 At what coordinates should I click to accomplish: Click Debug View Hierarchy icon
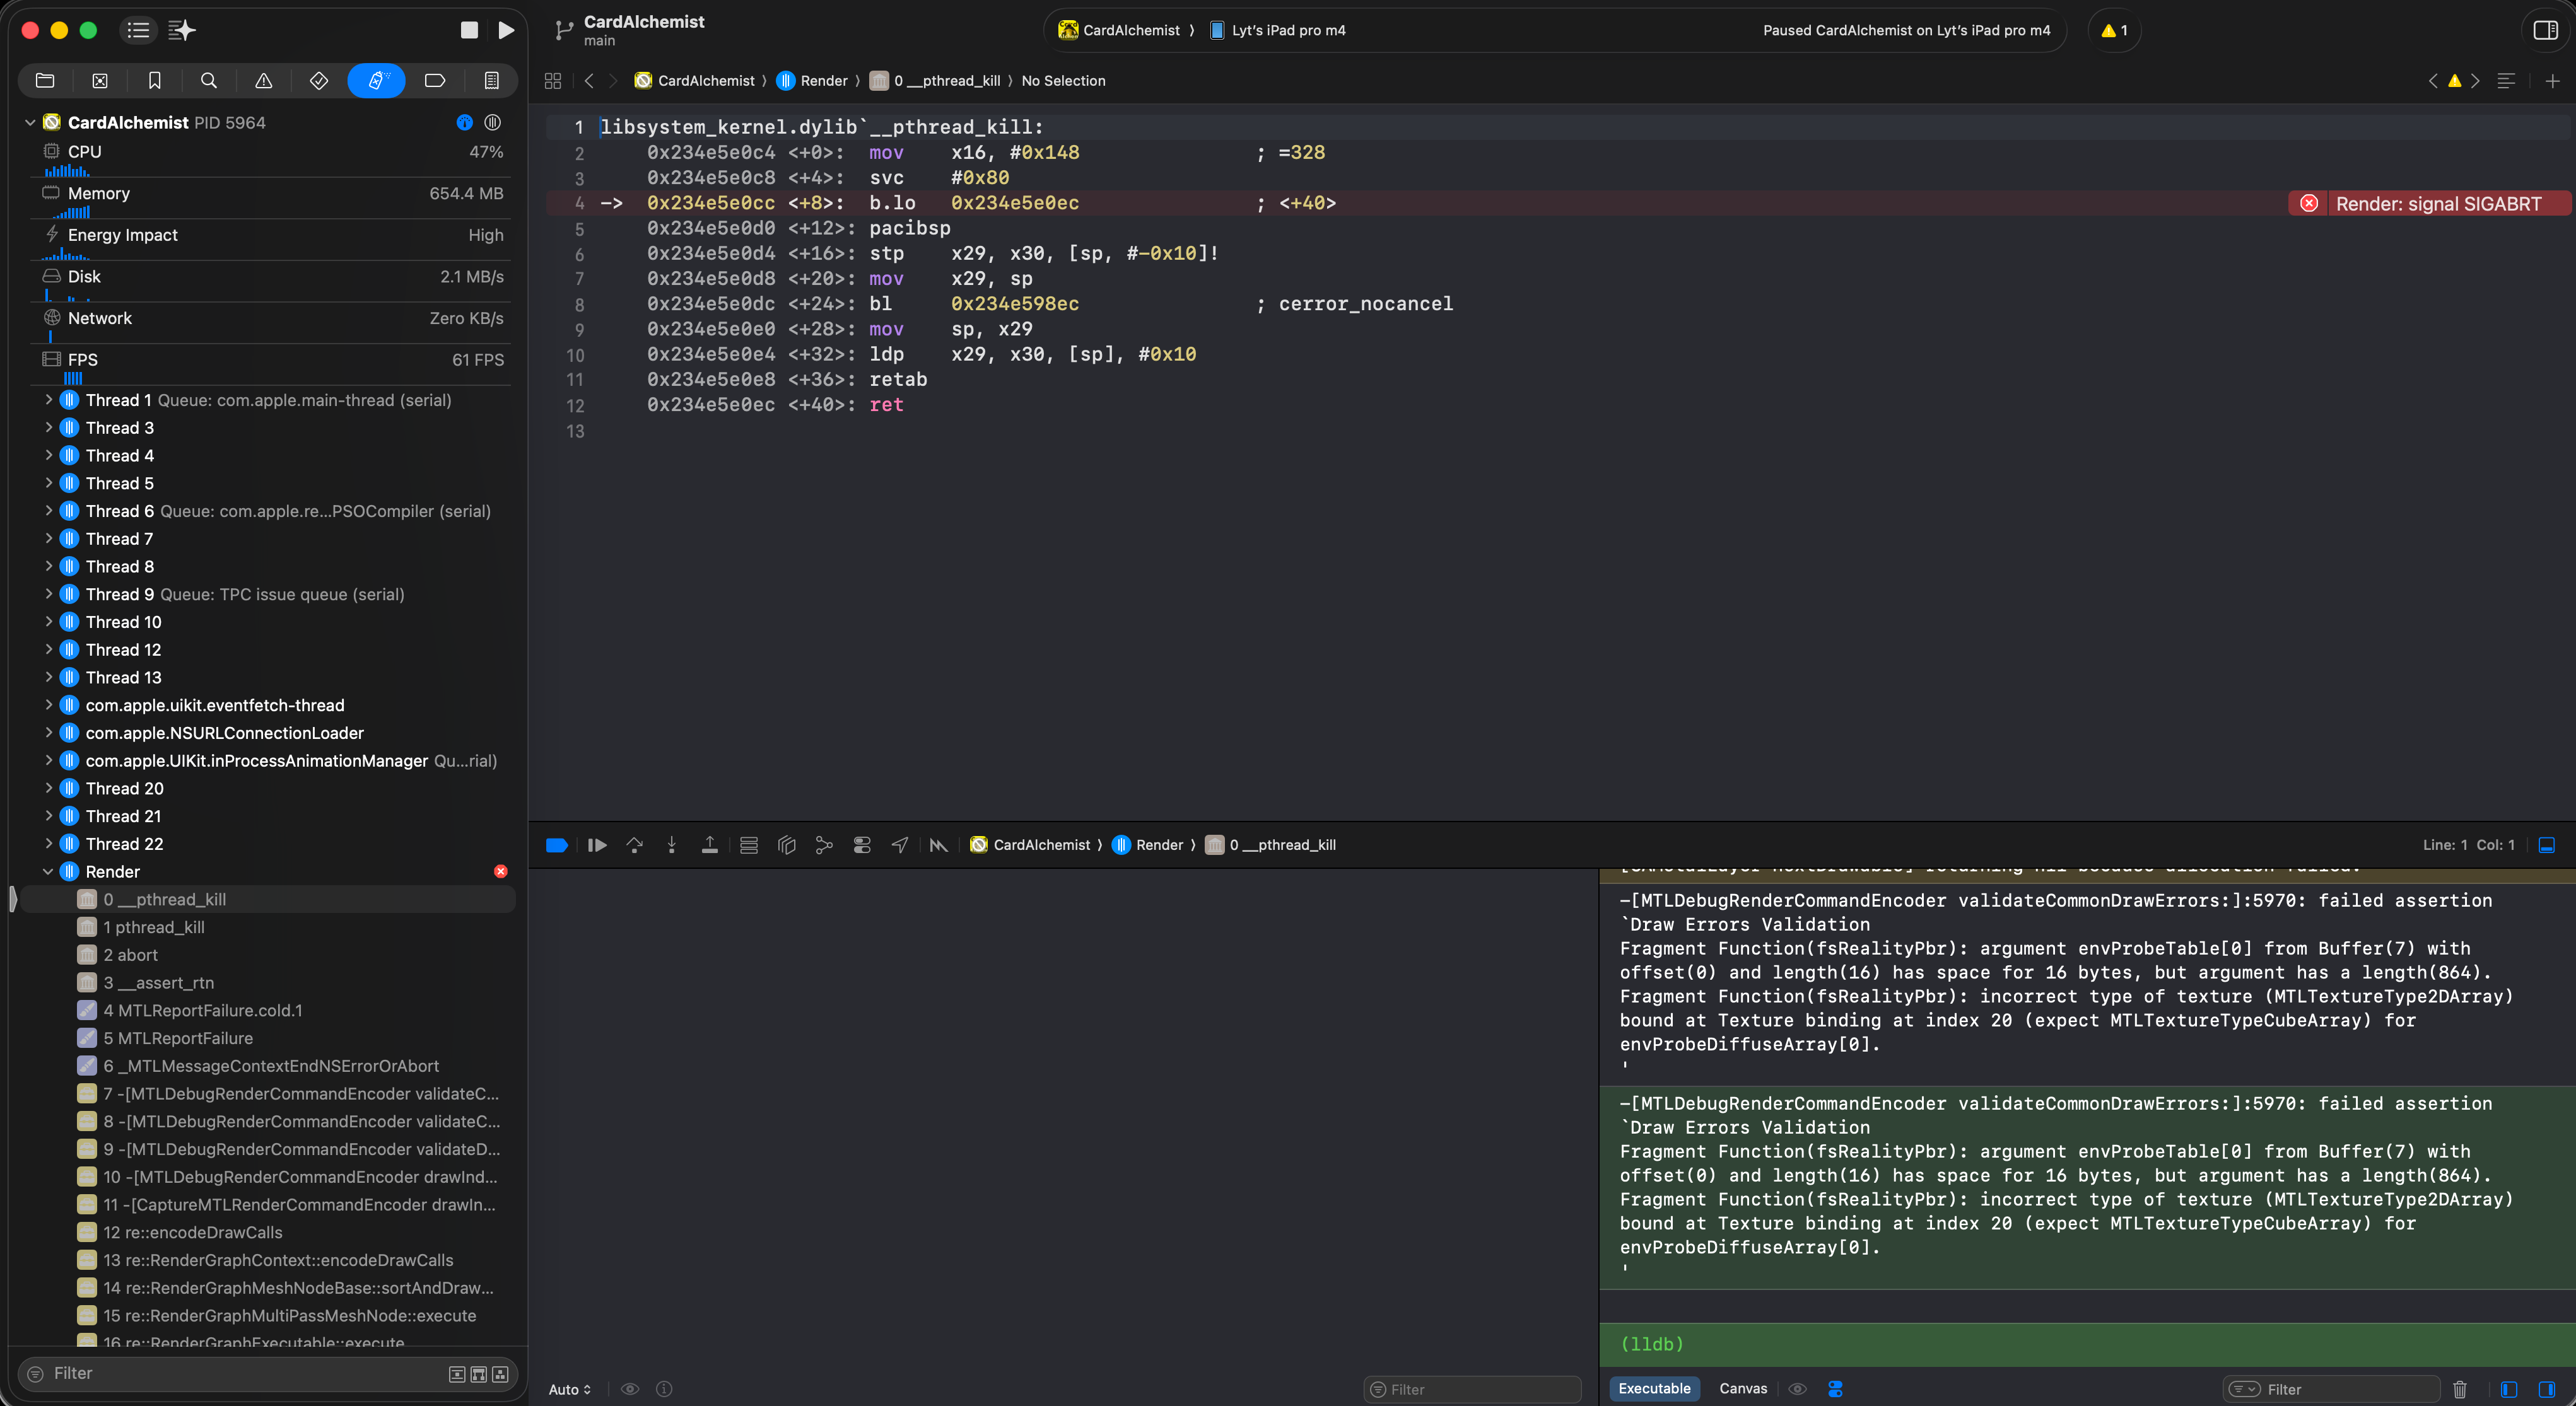click(786, 845)
